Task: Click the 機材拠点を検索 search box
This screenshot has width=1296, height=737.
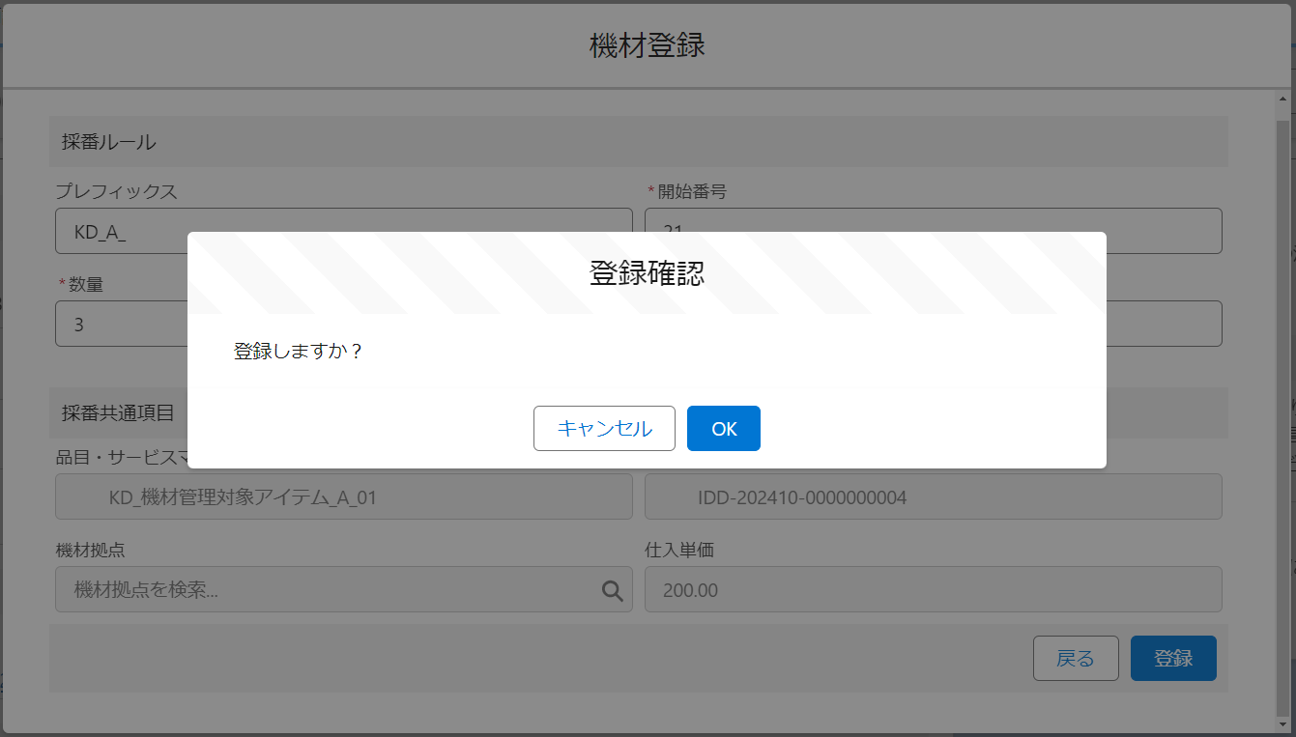Action: coord(329,590)
